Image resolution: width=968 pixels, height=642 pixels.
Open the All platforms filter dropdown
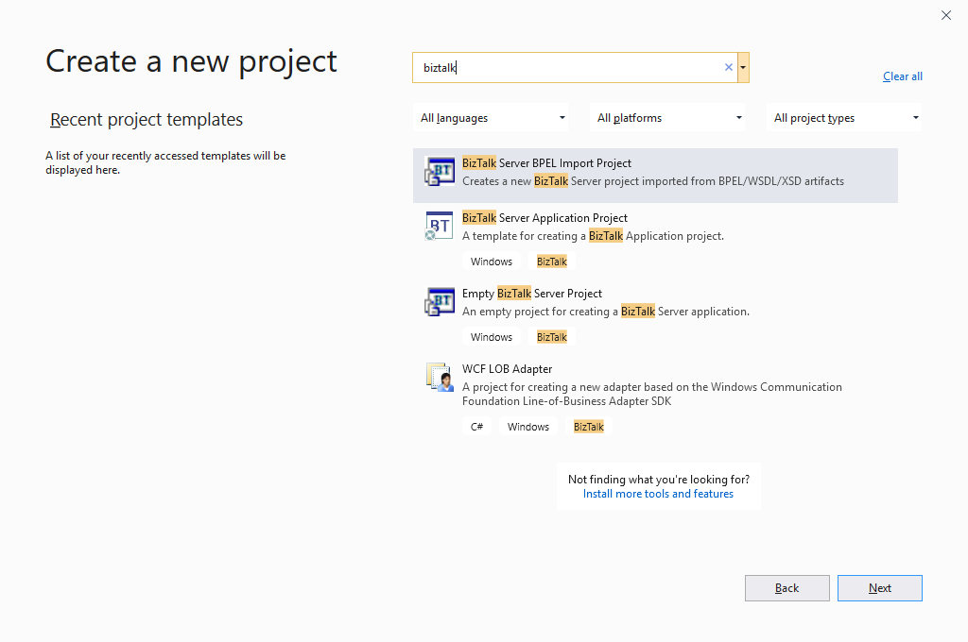pyautogui.click(x=669, y=118)
